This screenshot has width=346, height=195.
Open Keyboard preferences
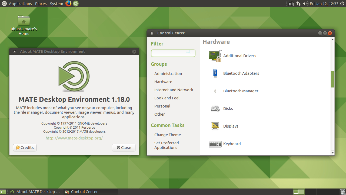point(232,144)
